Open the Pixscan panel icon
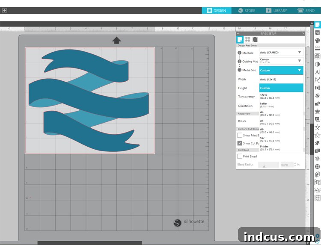Screen dimensions: 321x245 click(x=317, y=32)
